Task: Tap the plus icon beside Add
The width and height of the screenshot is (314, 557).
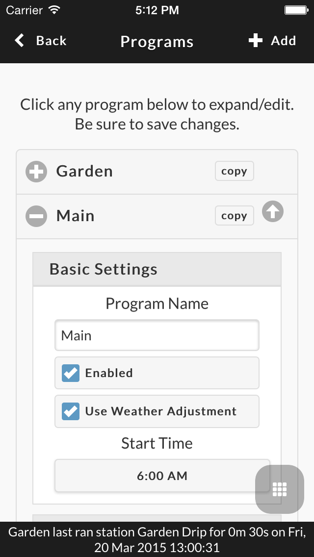Action: click(255, 41)
